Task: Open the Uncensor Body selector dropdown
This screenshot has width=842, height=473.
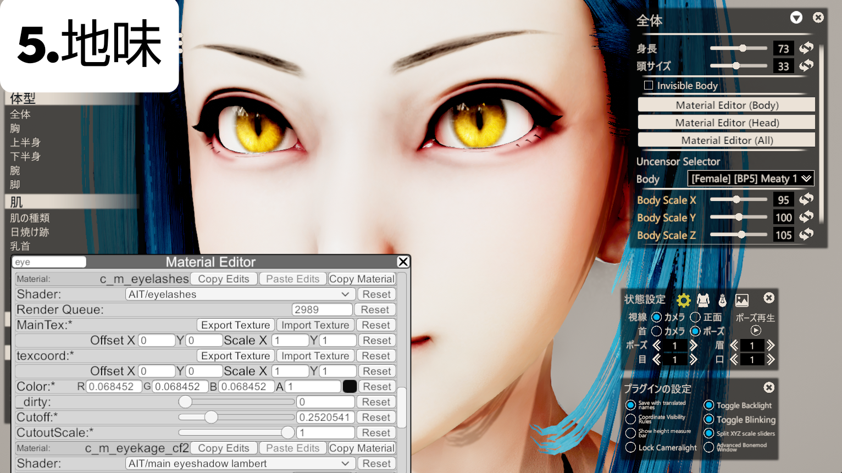Action: [751, 179]
